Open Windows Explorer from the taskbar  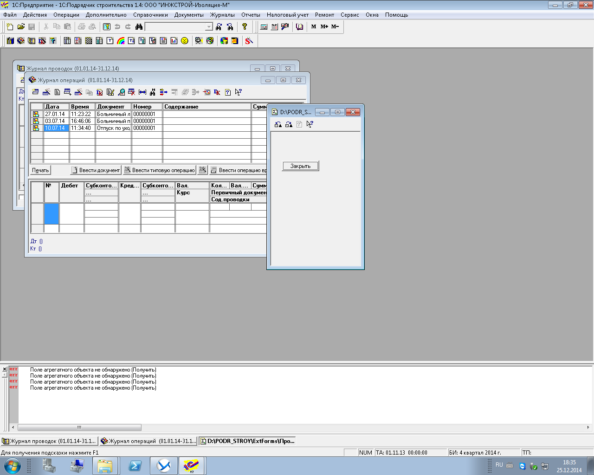105,466
